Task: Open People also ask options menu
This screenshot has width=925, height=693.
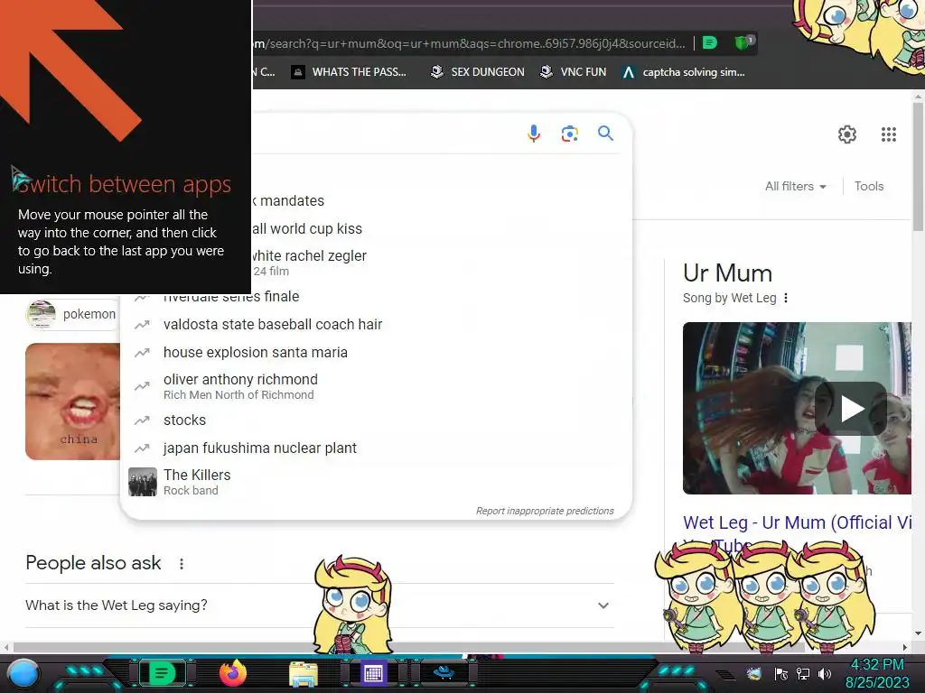Action: pos(181,564)
